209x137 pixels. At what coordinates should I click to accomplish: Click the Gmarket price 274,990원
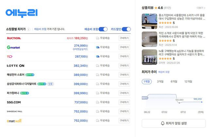[x=81, y=46]
